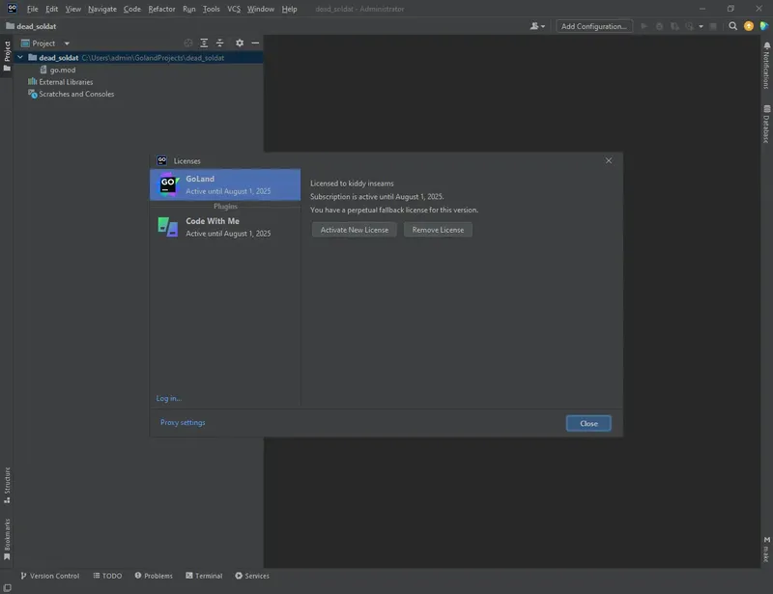
Task: Click Expand All icon in Project panel
Action: point(204,42)
